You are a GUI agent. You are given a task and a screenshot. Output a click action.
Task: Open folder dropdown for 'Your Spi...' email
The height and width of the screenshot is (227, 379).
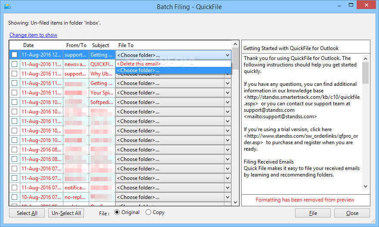(227, 93)
